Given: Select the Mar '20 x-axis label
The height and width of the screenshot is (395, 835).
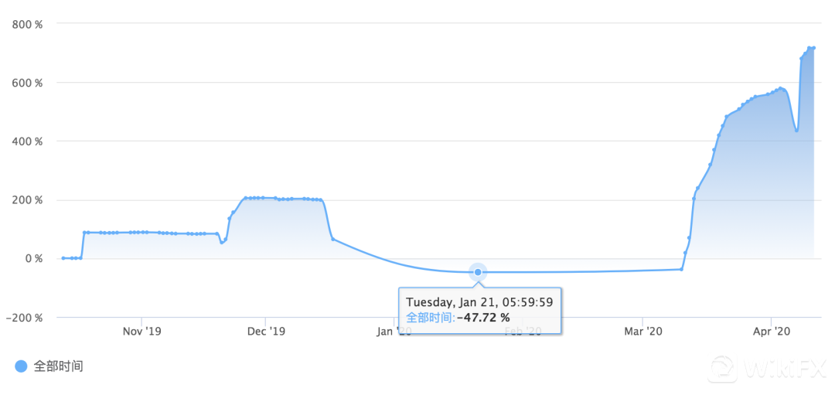Looking at the screenshot, I should 644,332.
